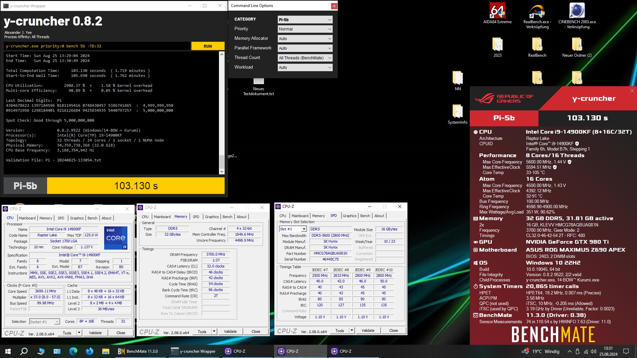Close the BenchMate y-cruncher result panel
Image resolution: width=637 pixels, height=358 pixels.
(x=632, y=91)
